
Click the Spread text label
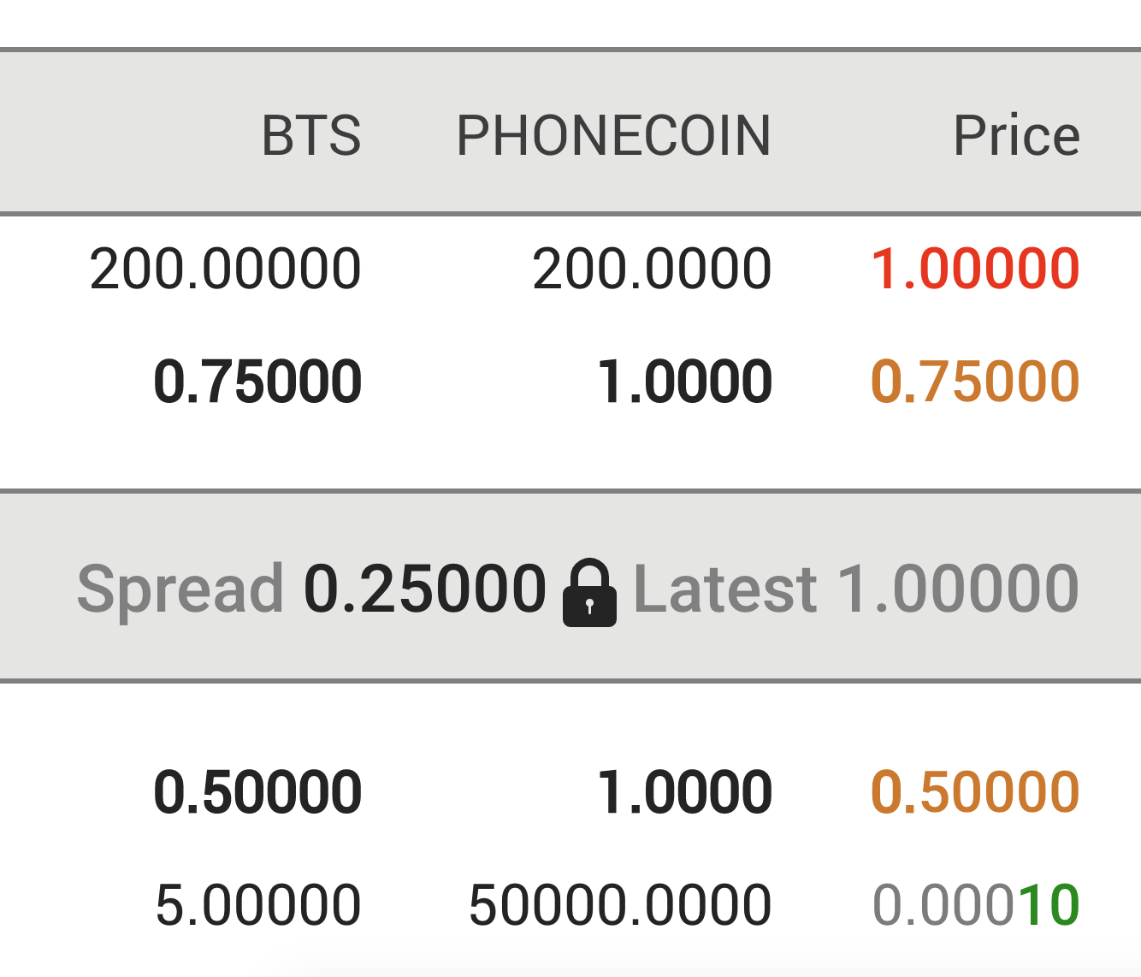tap(180, 589)
